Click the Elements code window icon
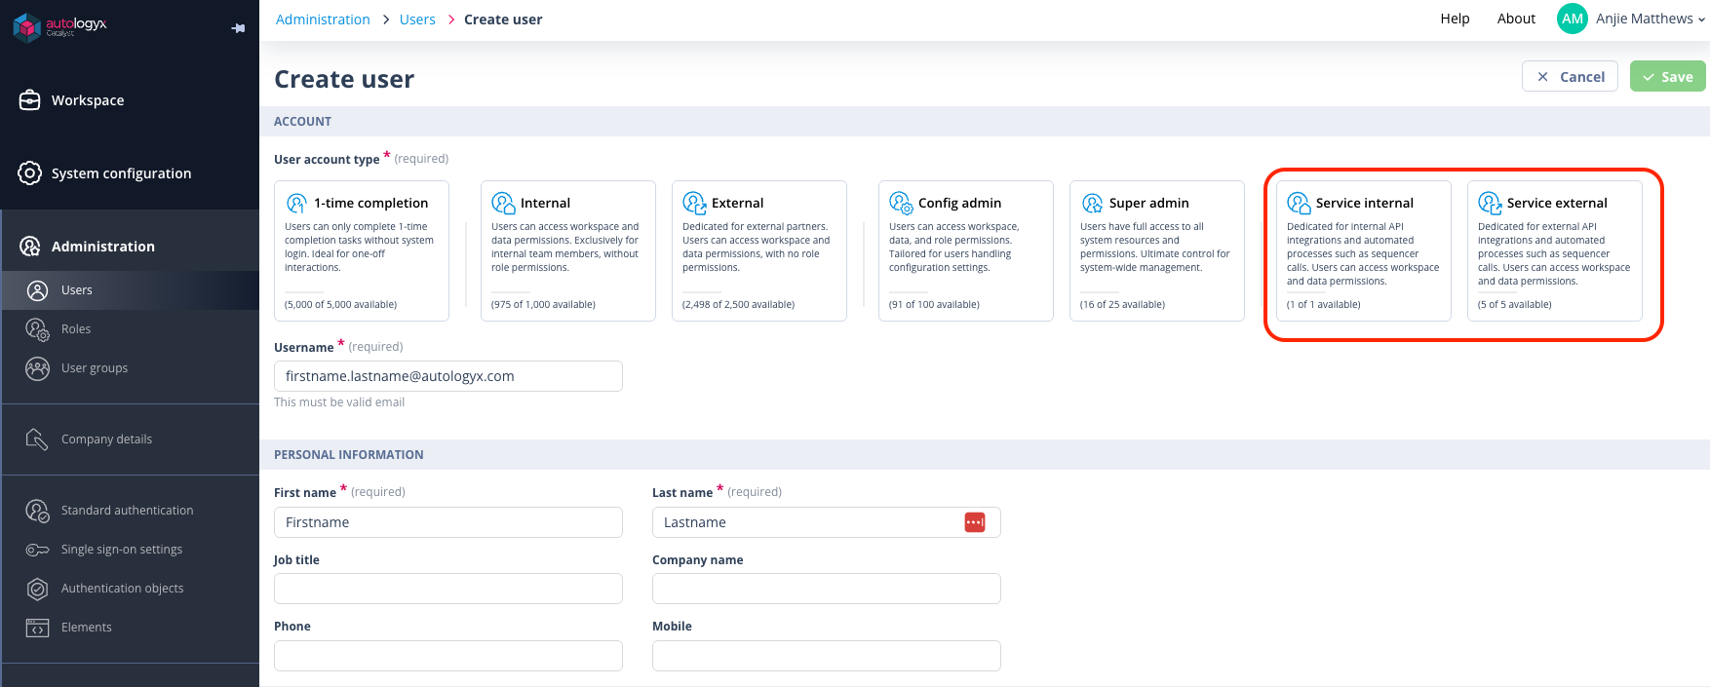1710x687 pixels. 37,628
